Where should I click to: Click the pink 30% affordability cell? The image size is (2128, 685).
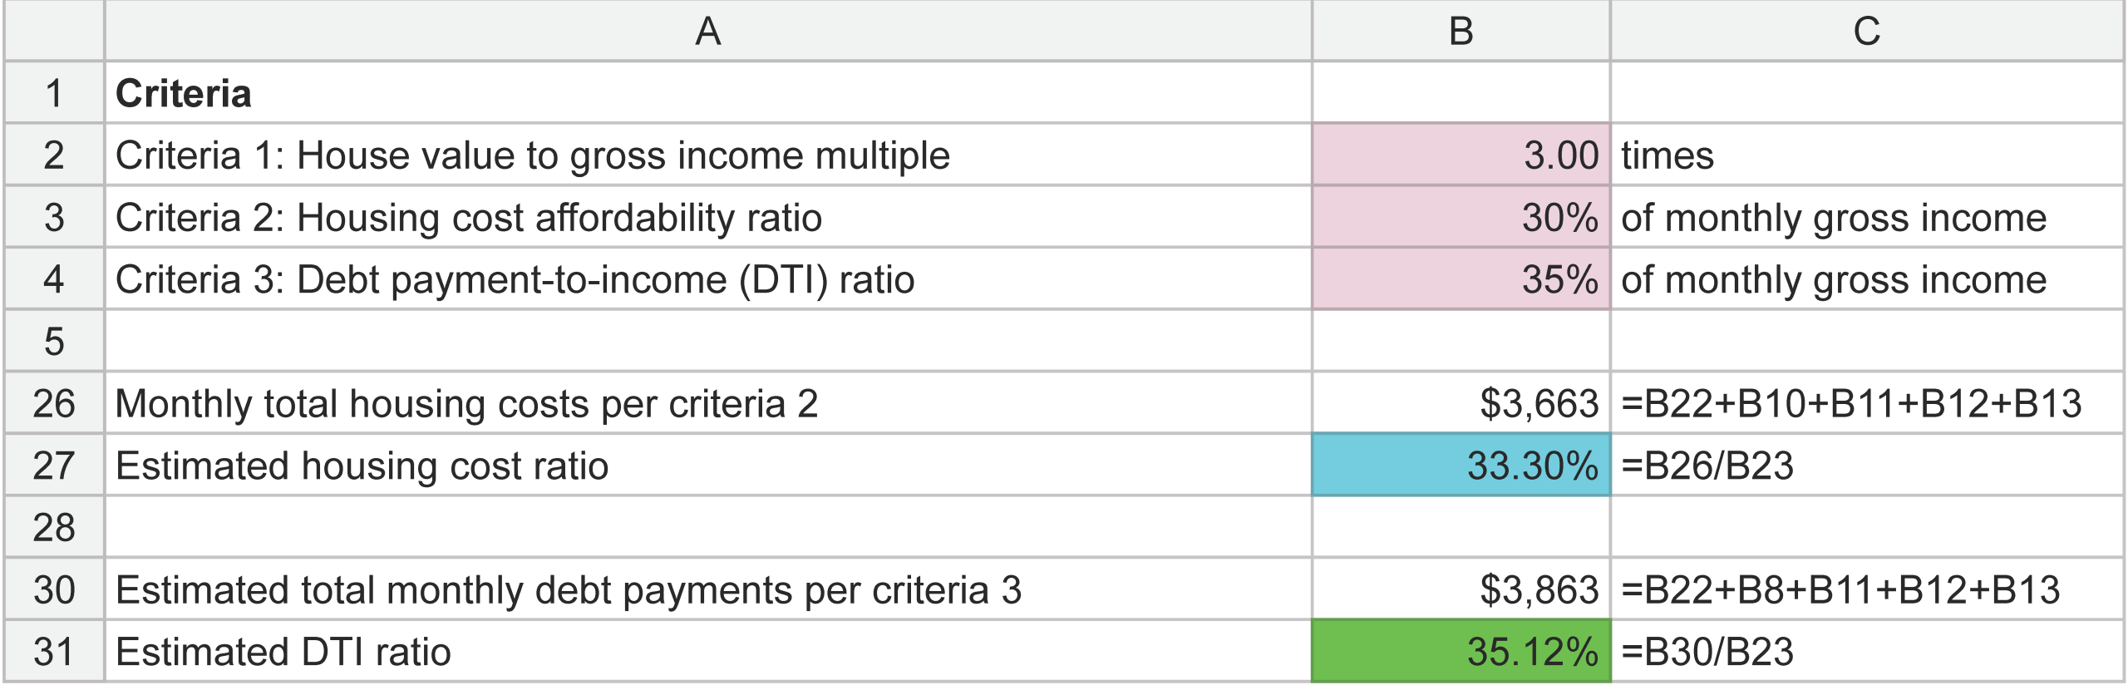tap(1461, 217)
